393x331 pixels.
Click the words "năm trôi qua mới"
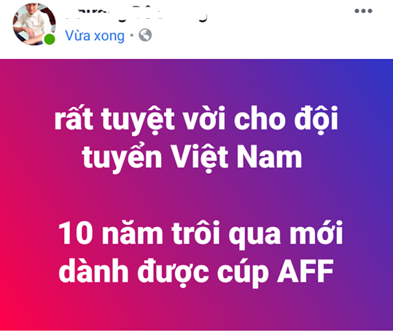tap(222, 234)
